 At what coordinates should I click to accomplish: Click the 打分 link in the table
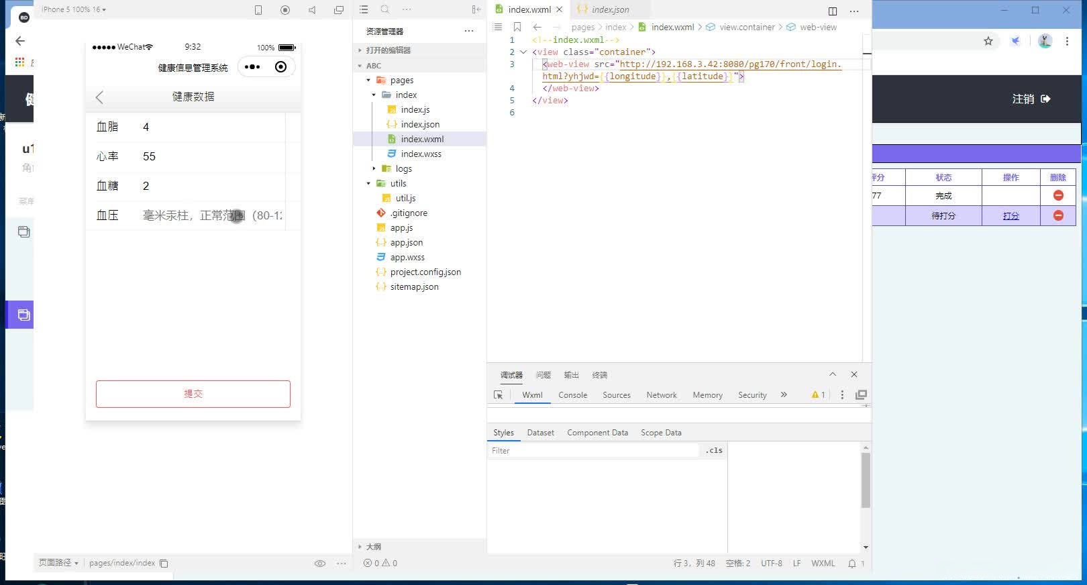1011,216
